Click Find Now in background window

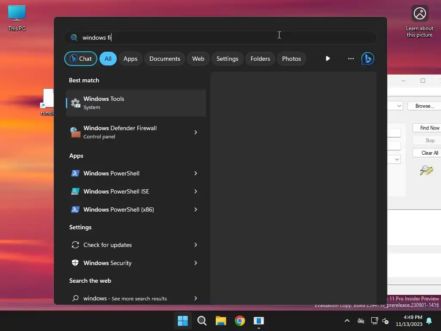(427, 128)
